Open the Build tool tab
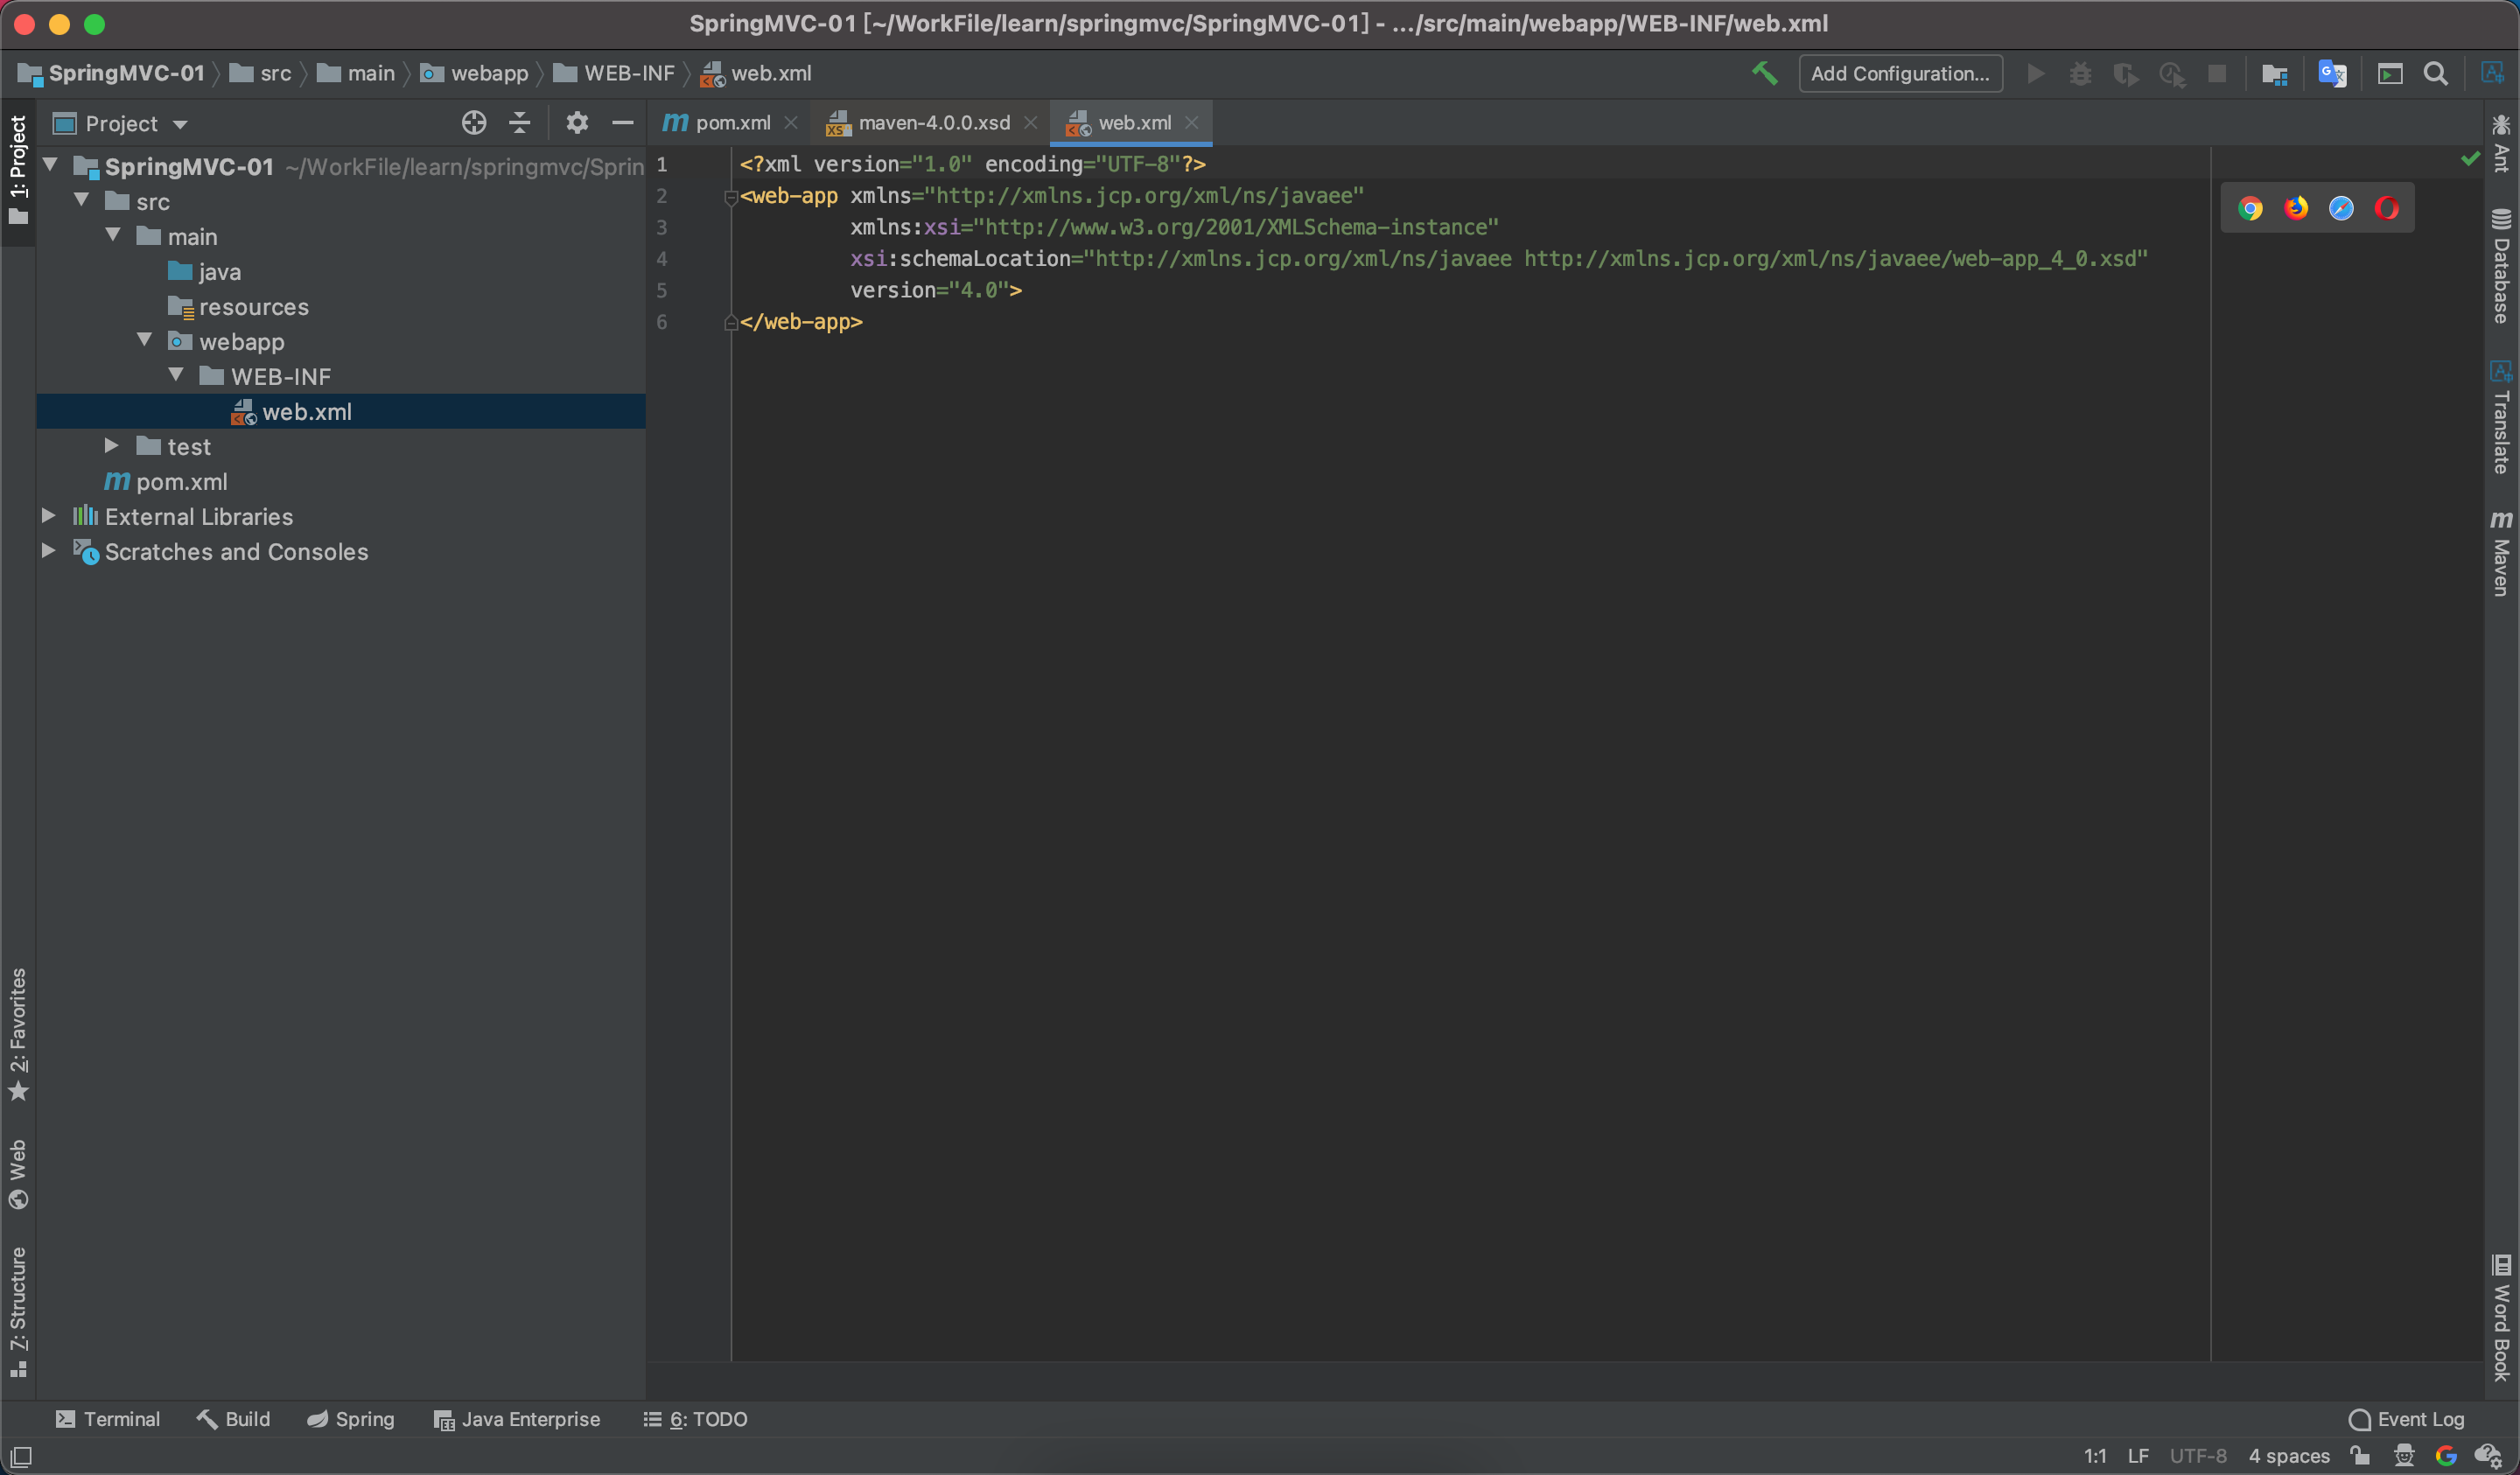This screenshot has width=2520, height=1475. [x=234, y=1419]
